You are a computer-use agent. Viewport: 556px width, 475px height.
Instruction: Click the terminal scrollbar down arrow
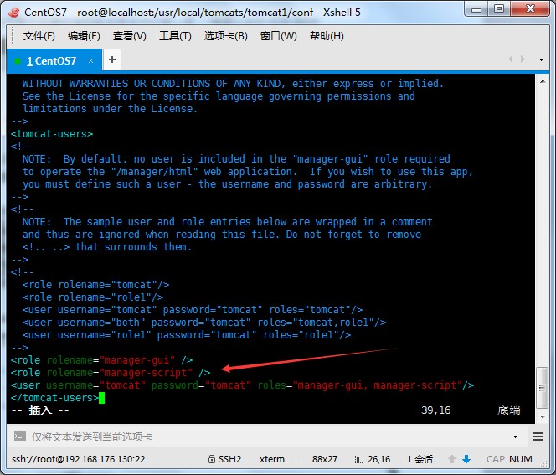pyautogui.click(x=543, y=417)
